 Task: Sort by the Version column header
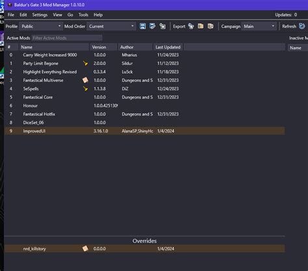104,47
